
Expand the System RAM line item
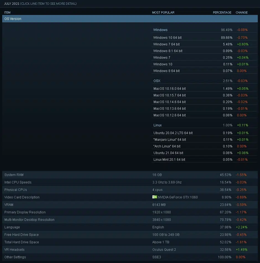click(x=130, y=175)
